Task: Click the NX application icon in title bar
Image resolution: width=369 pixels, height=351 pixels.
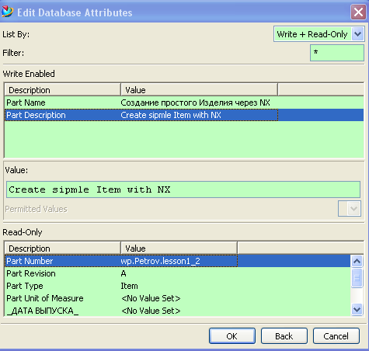Action: tap(7, 12)
